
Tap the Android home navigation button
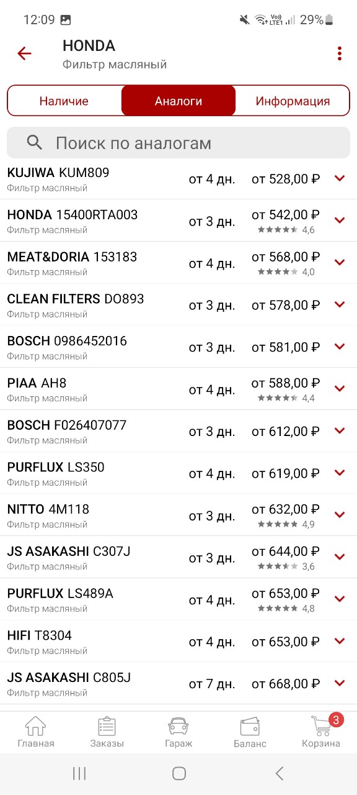179,773
